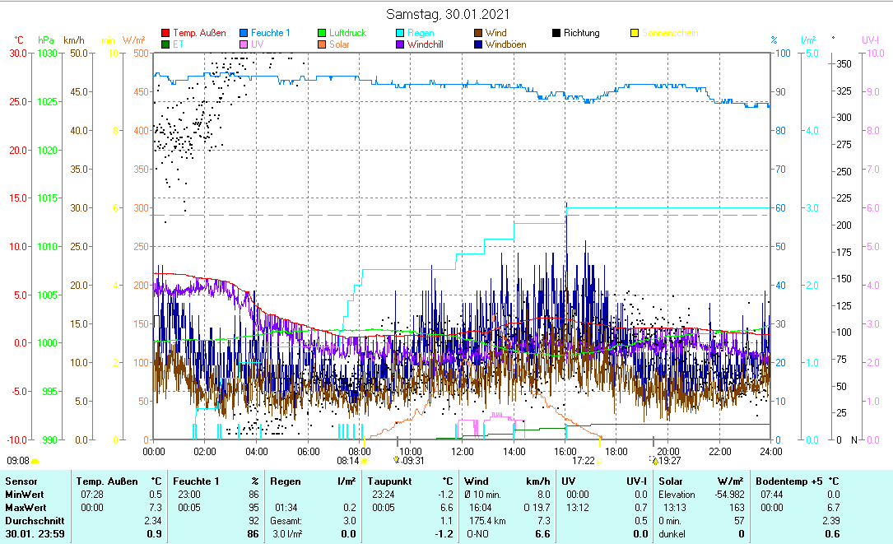This screenshot has width=893, height=544.
Task: Click the red Temp. Außen legend swatch
Action: point(165,34)
